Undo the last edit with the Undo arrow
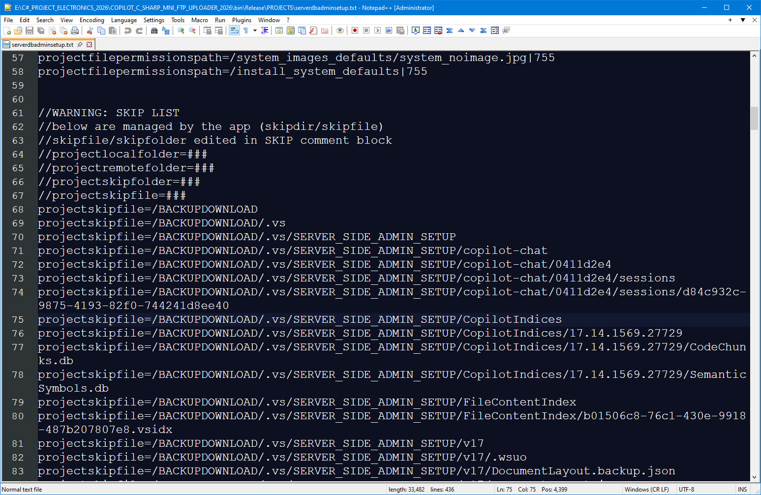 click(x=128, y=31)
